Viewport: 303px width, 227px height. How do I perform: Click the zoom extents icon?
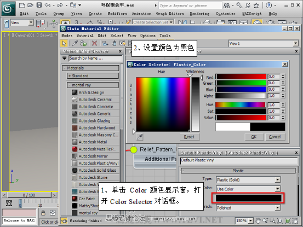(280, 220)
